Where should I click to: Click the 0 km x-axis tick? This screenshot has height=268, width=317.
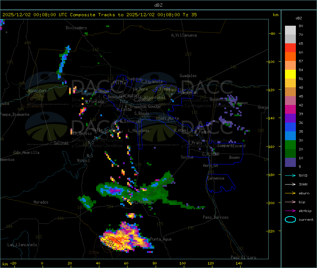42,263
